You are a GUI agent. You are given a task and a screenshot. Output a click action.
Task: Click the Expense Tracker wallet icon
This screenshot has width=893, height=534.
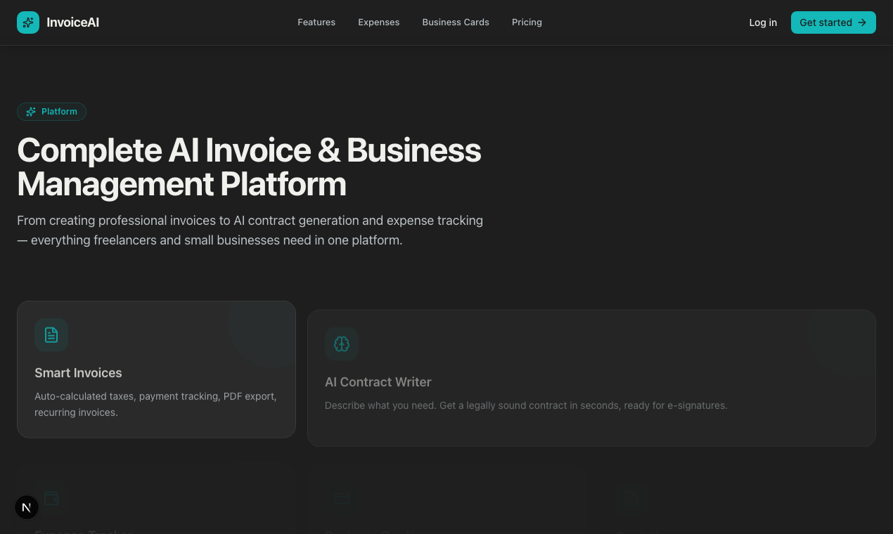point(51,498)
